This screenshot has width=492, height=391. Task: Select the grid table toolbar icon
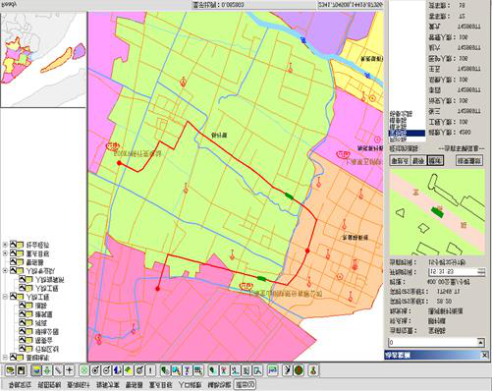197,370
